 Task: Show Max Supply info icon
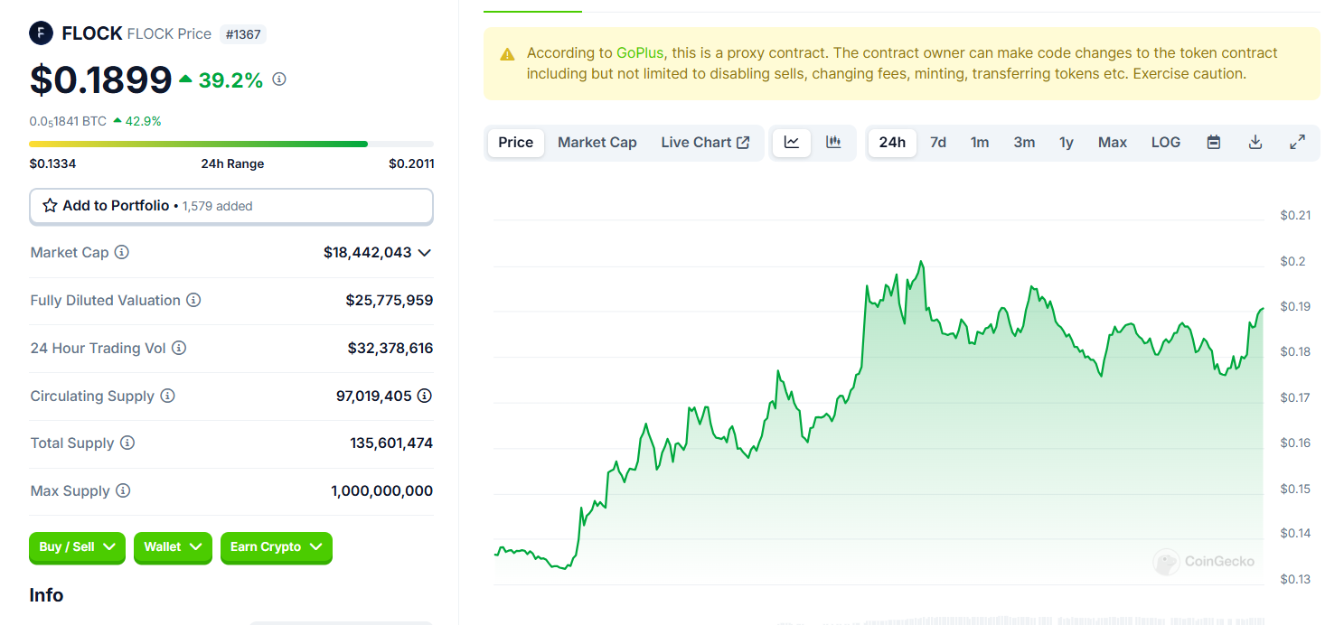[123, 490]
